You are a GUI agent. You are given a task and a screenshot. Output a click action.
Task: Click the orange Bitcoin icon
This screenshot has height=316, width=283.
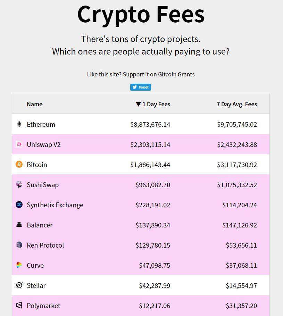click(19, 164)
